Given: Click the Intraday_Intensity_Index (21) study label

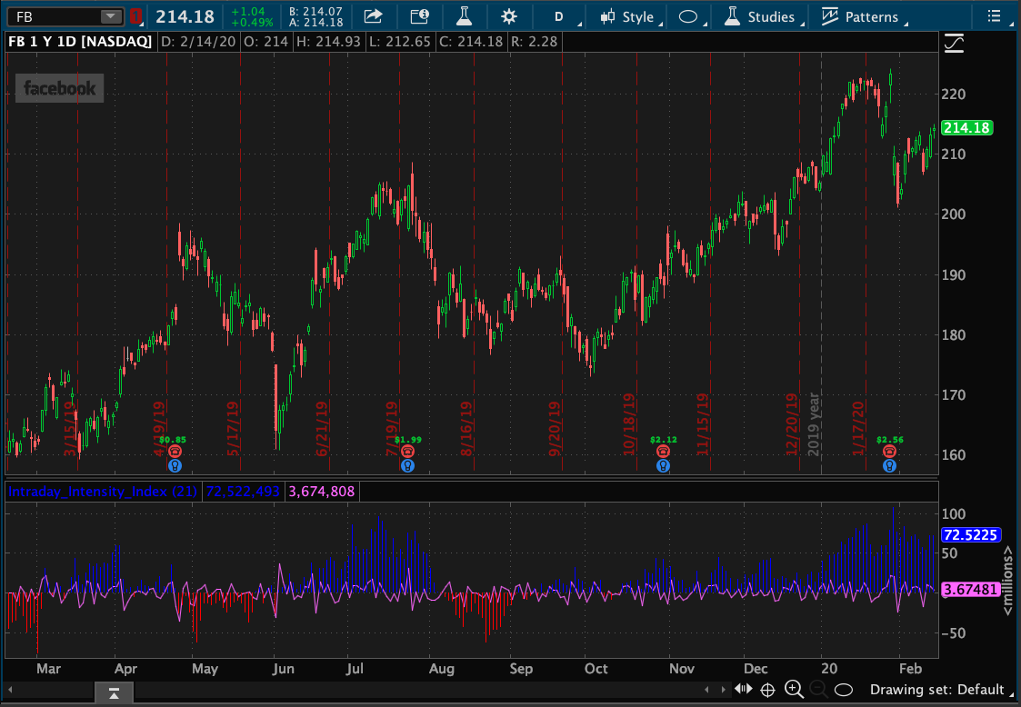Looking at the screenshot, I should [102, 492].
